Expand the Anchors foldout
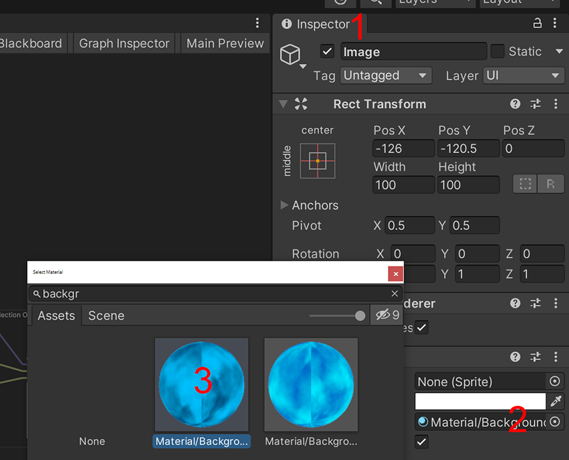Screen dimensions: 569x460 pyautogui.click(x=284, y=205)
